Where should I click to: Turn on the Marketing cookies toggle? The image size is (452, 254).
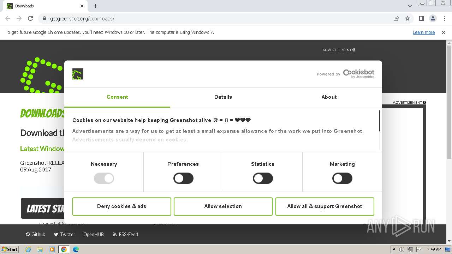(342, 178)
